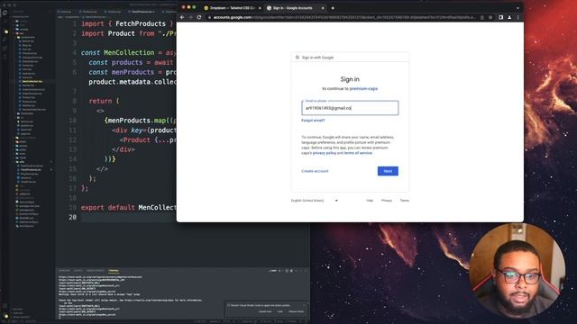Click the Email or phone field
Viewport: 577px width, 324px height.
[350, 108]
